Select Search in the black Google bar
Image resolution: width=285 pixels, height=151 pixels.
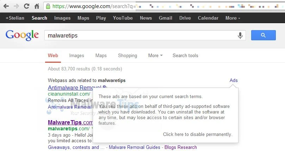(39, 18)
